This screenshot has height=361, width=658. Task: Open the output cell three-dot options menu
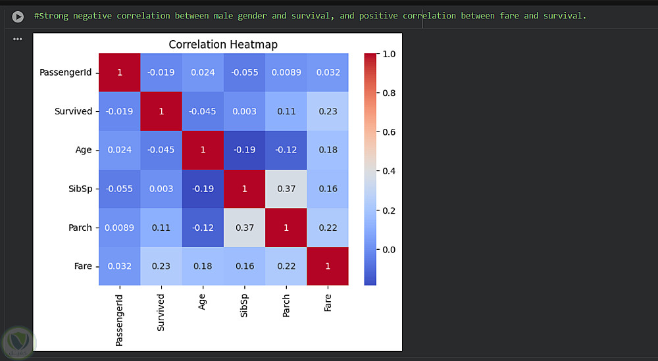pyautogui.click(x=18, y=39)
